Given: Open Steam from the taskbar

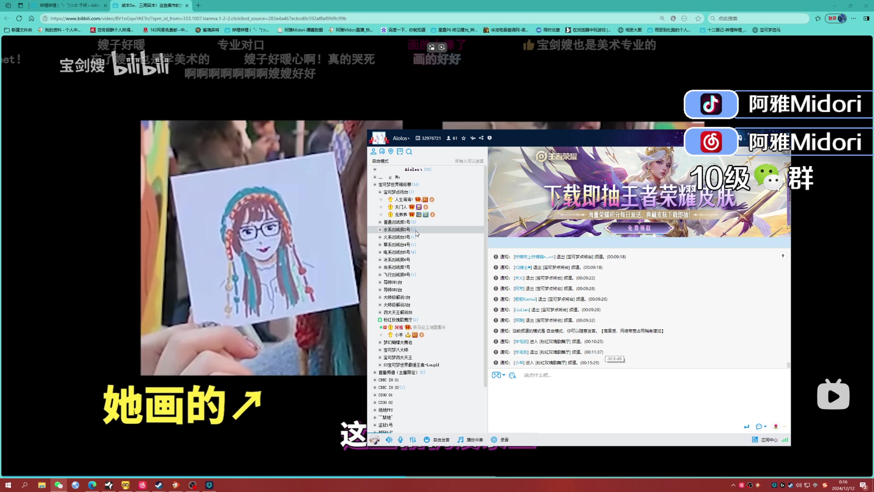Looking at the screenshot, I should click(x=159, y=485).
